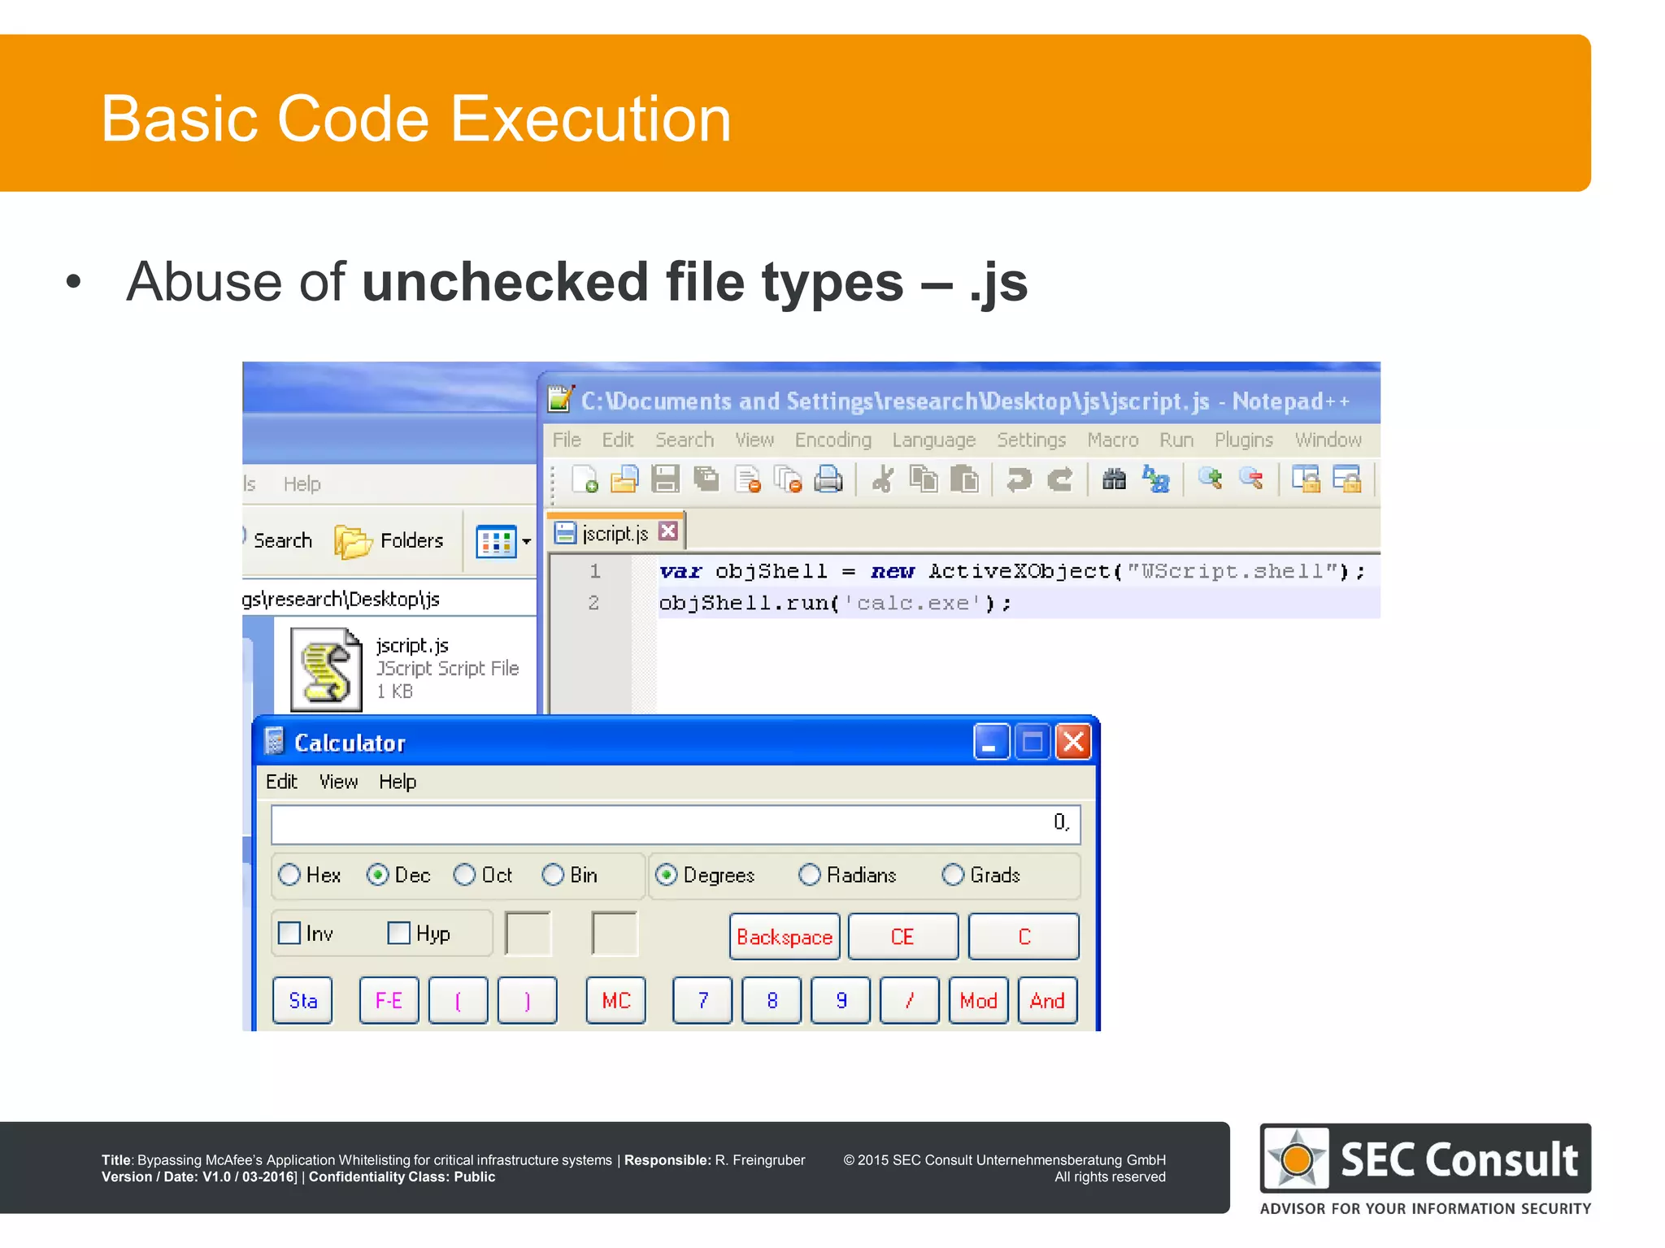Open the Calculator Help menu
This screenshot has height=1248, width=1665.
click(x=398, y=782)
